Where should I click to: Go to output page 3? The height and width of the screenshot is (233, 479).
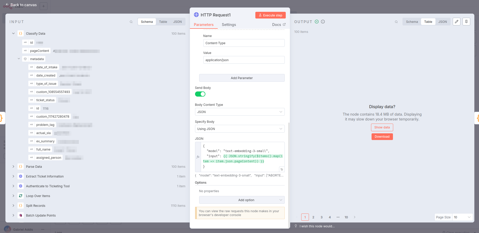[322, 217]
